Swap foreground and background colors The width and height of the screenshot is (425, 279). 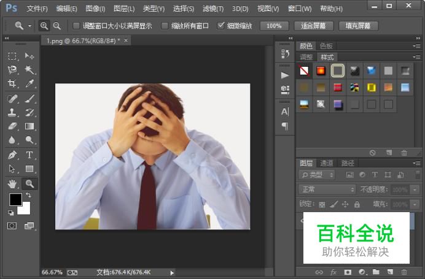28,195
